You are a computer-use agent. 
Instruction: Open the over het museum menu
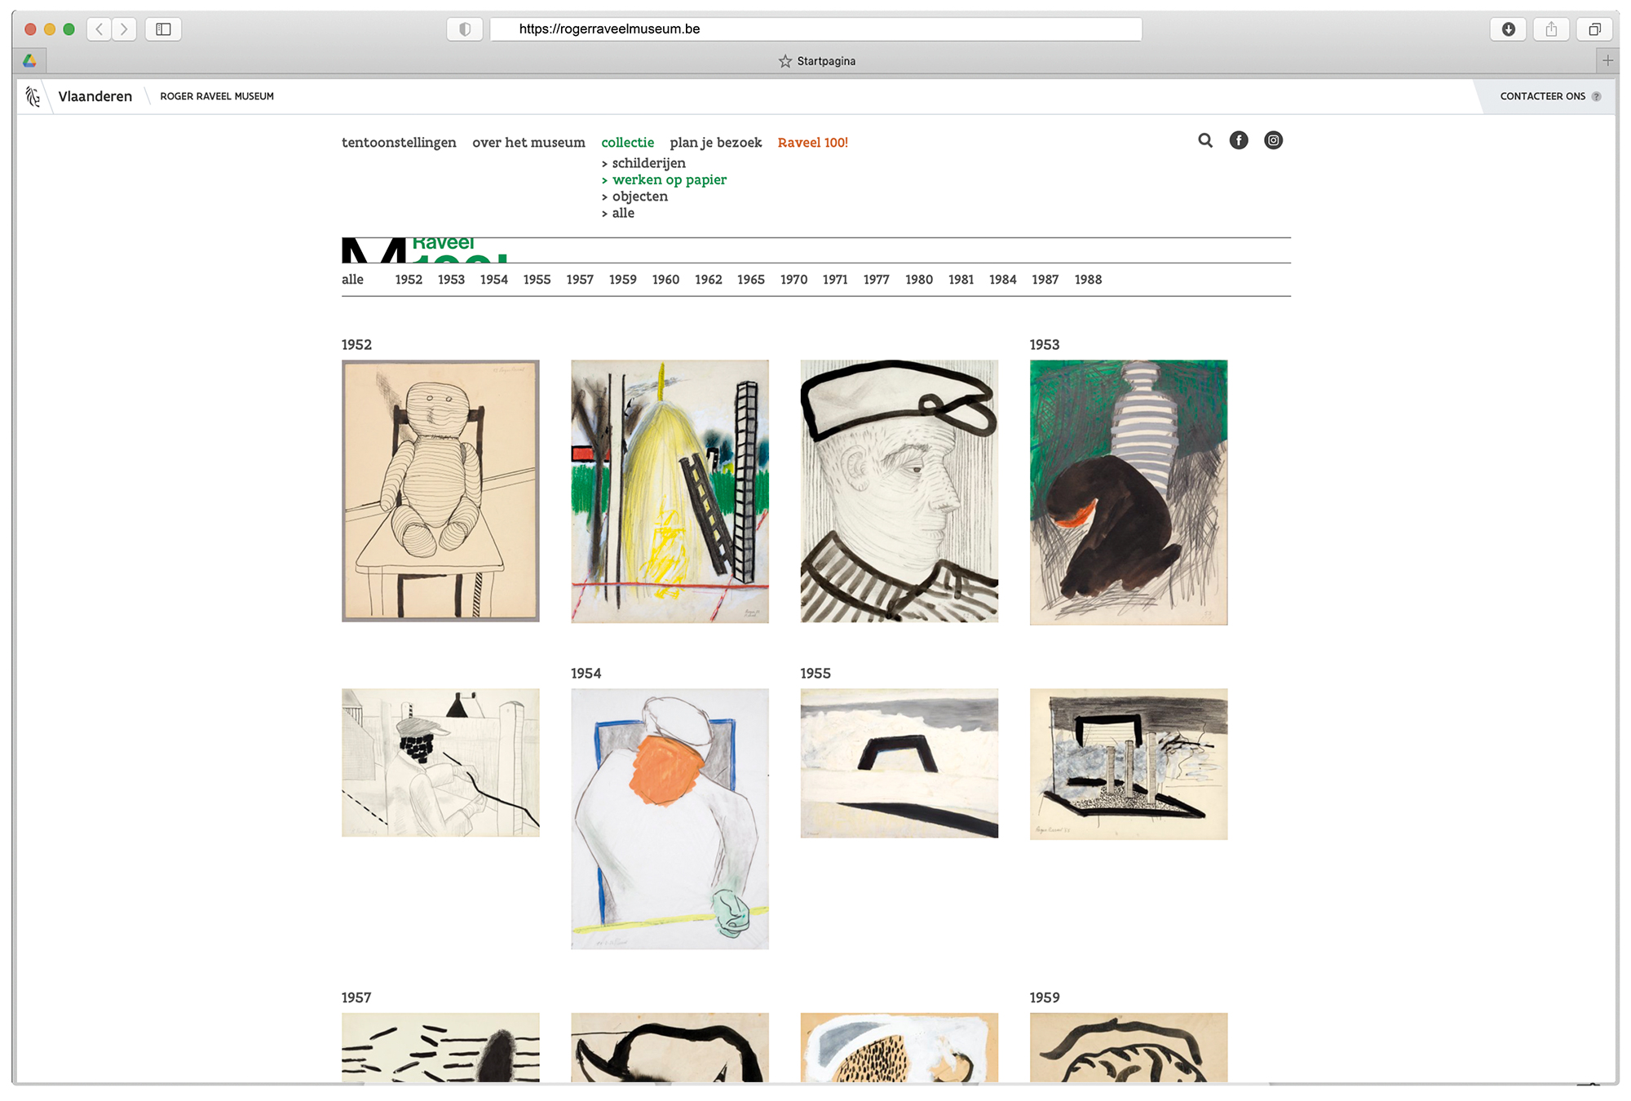[x=528, y=143]
